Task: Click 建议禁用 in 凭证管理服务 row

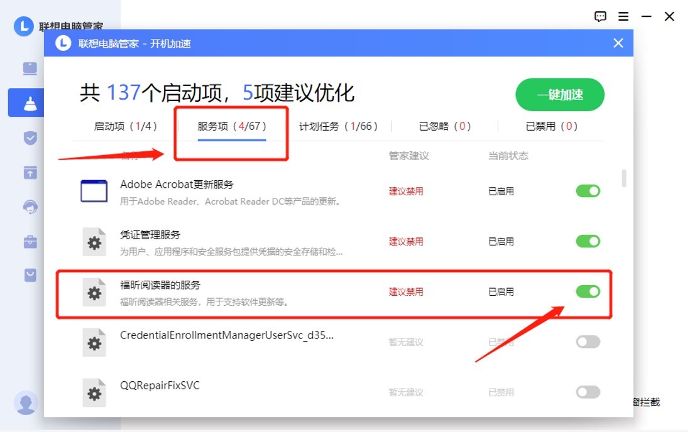Action: (x=406, y=242)
